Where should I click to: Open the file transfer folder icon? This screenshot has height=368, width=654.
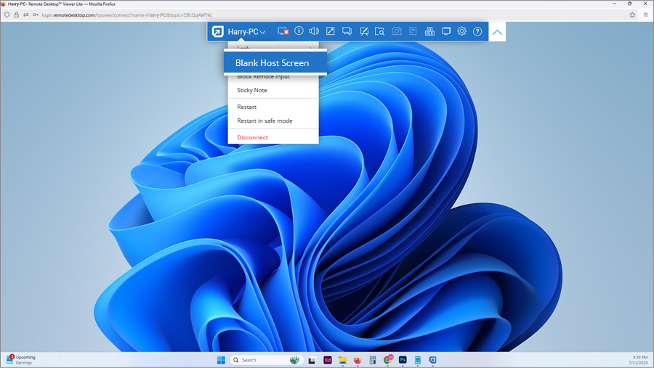(x=379, y=31)
